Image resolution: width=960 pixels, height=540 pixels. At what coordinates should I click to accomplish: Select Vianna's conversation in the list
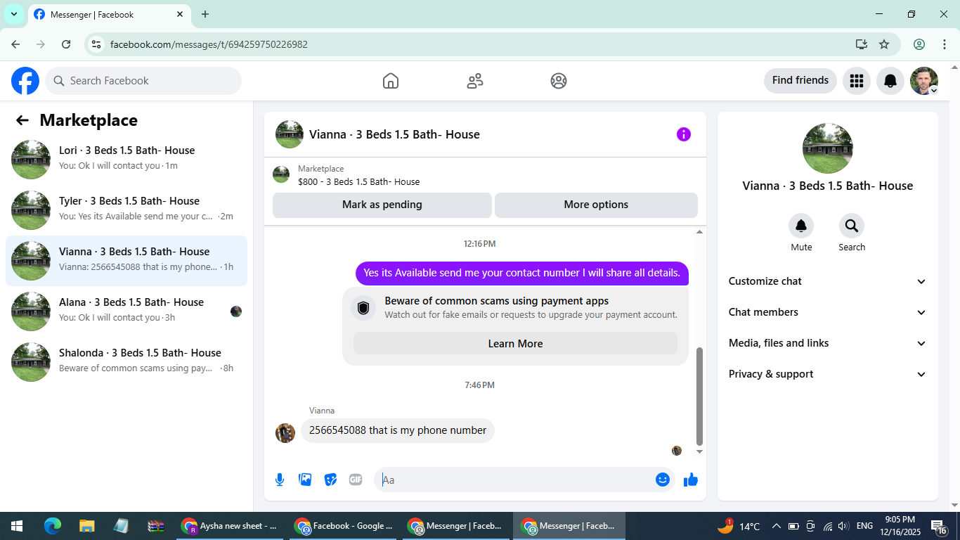point(127,261)
